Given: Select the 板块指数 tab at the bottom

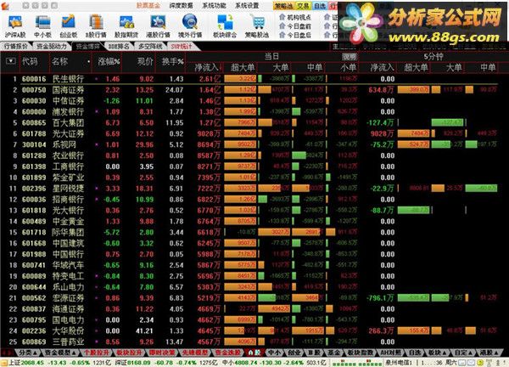Looking at the screenshot, I should [x=360, y=353].
